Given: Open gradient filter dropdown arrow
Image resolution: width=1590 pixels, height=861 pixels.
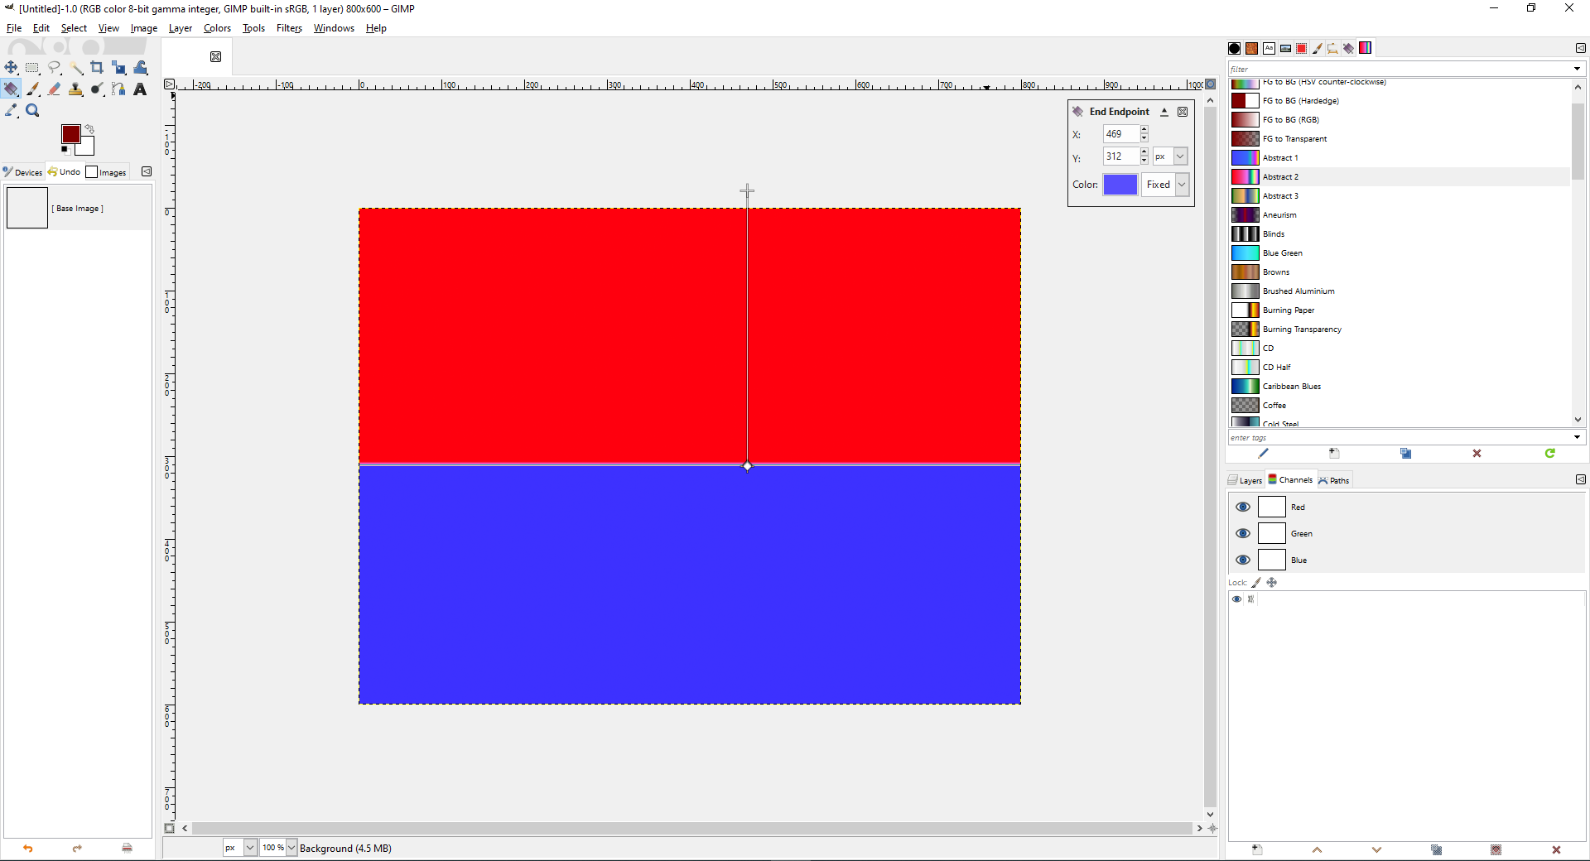Looking at the screenshot, I should tap(1577, 69).
